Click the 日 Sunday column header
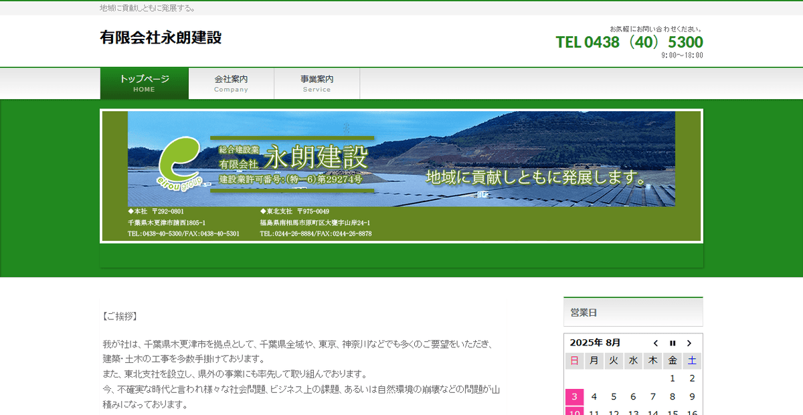Viewport: 803px width, 415px height. pyautogui.click(x=574, y=360)
